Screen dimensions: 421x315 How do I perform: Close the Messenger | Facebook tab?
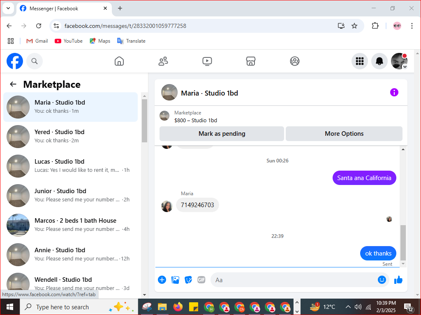point(105,8)
